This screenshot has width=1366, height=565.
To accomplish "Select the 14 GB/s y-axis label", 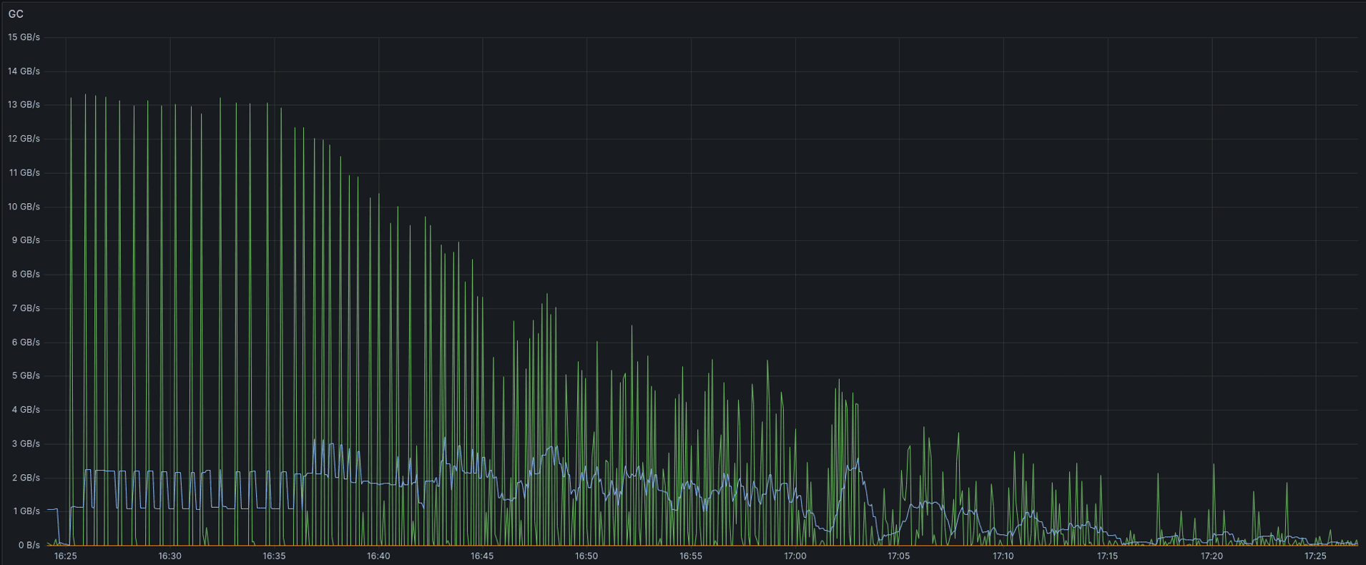I will click(x=24, y=71).
